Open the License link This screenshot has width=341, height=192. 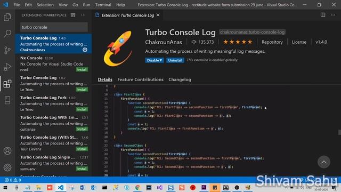(x=299, y=42)
